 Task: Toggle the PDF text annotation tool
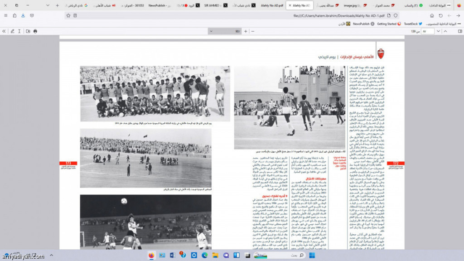click(x=19, y=31)
